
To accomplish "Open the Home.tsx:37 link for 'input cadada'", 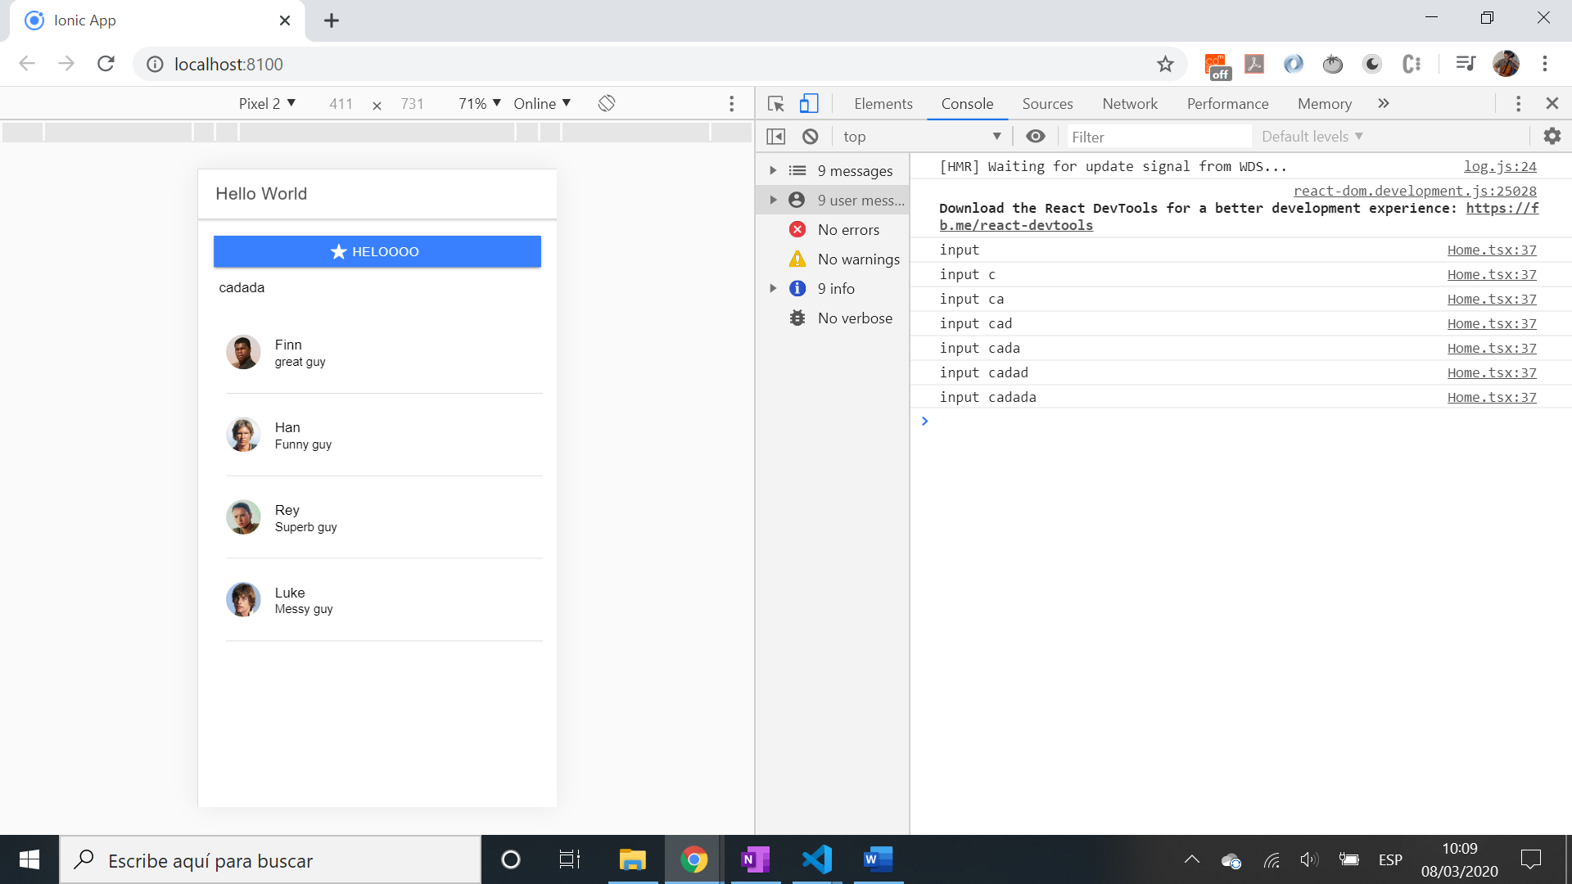I will click(x=1491, y=397).
